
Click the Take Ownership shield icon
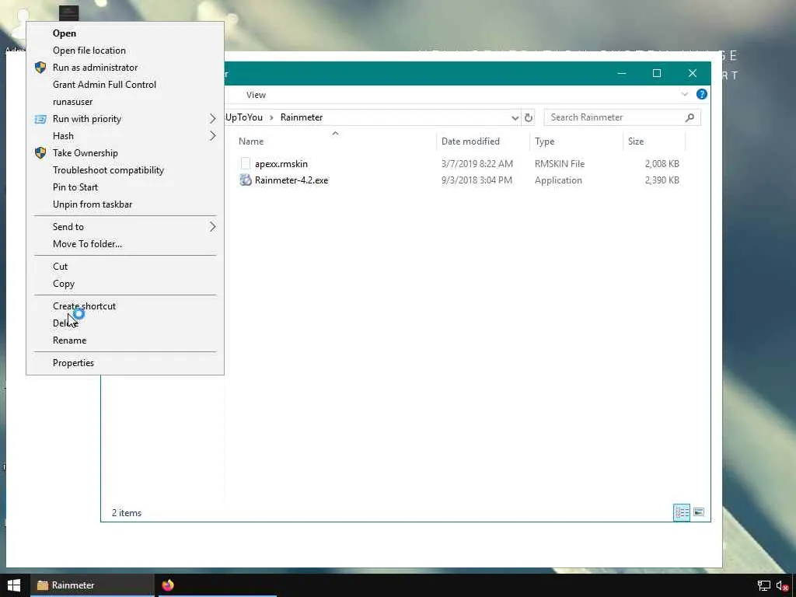40,153
